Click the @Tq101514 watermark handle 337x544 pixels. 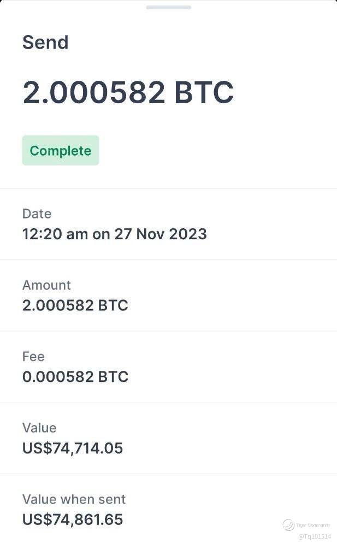[315, 536]
